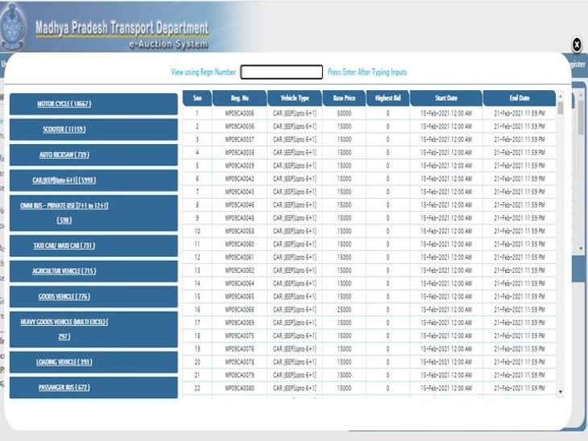
Task: Click the Regn Number search field
Action: 281,72
